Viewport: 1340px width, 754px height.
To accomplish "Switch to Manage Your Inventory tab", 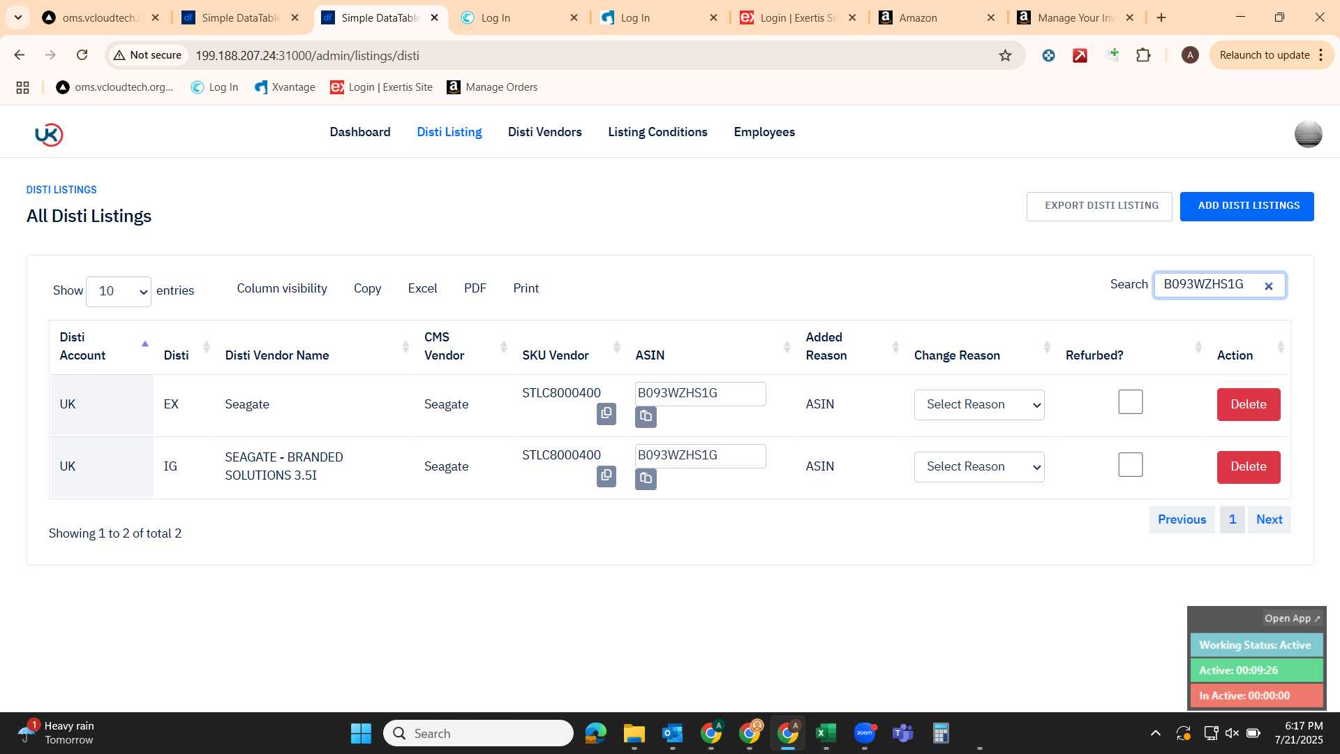I will 1075,17.
